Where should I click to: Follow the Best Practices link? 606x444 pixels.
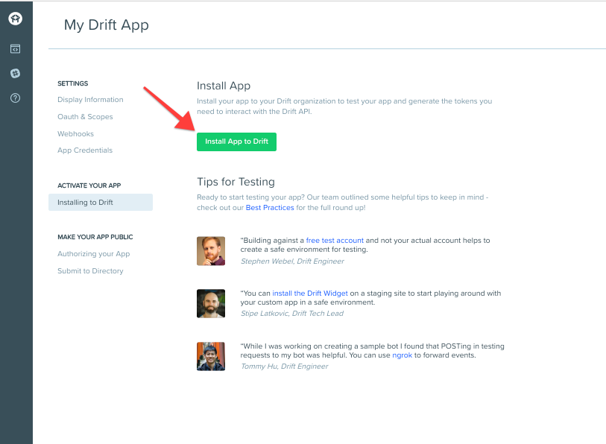tap(270, 208)
